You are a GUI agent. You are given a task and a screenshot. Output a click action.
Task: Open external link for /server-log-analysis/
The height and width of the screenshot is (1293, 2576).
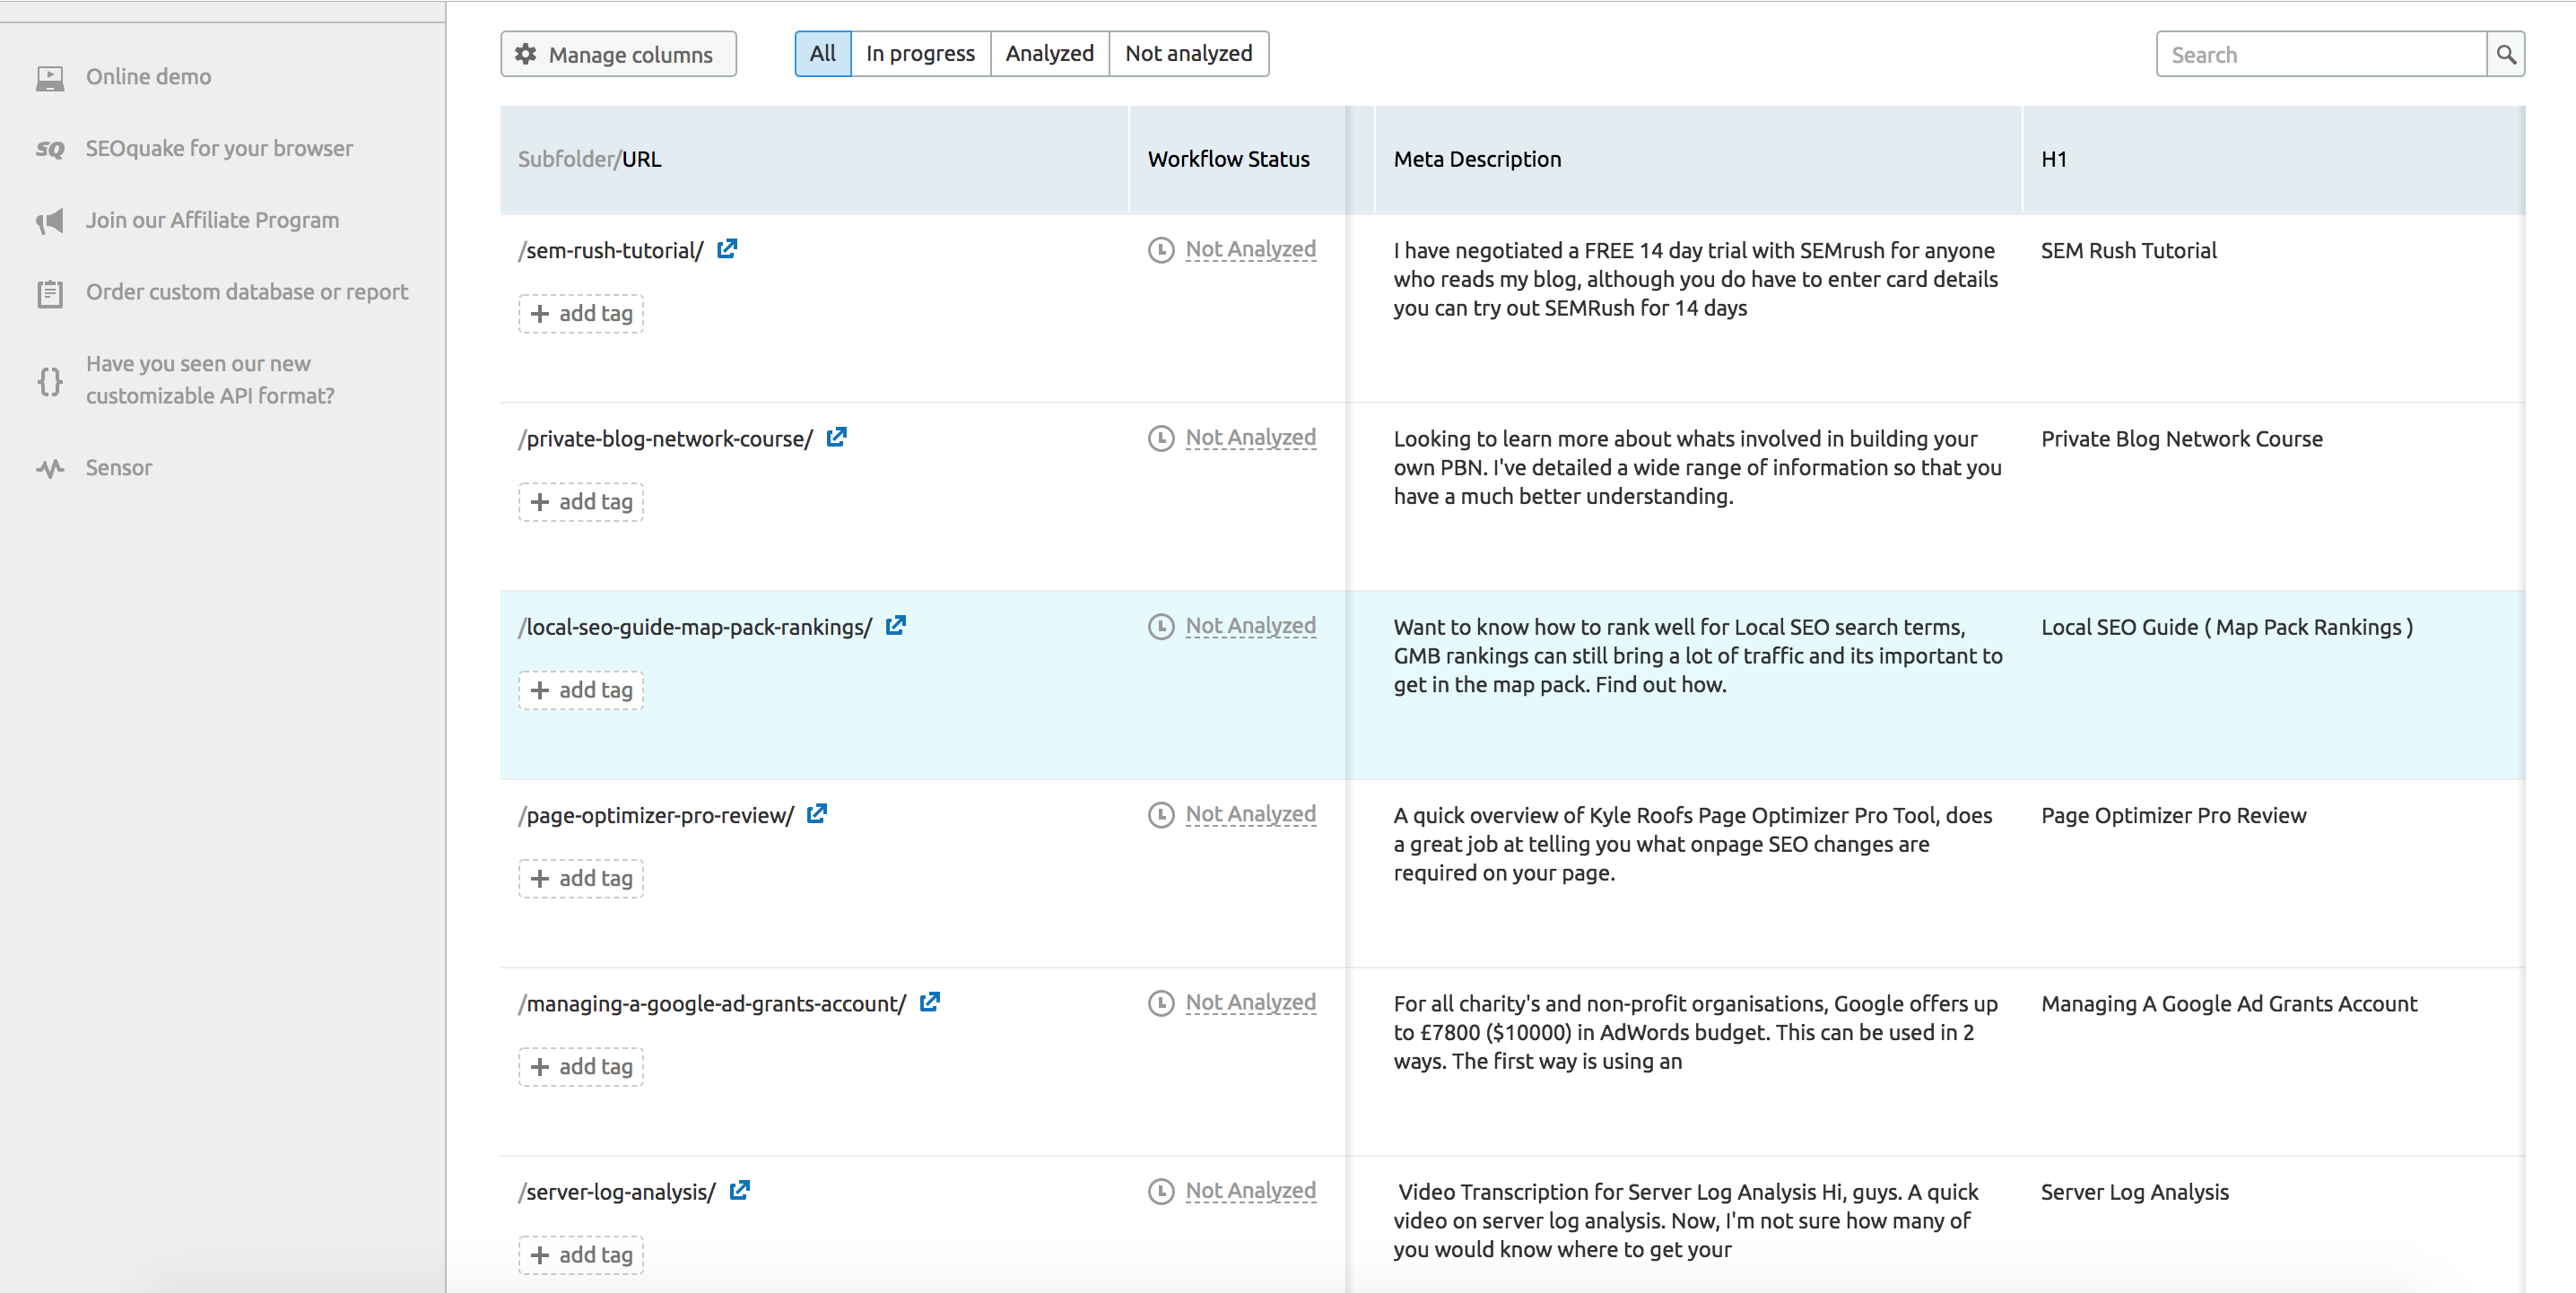tap(740, 1190)
